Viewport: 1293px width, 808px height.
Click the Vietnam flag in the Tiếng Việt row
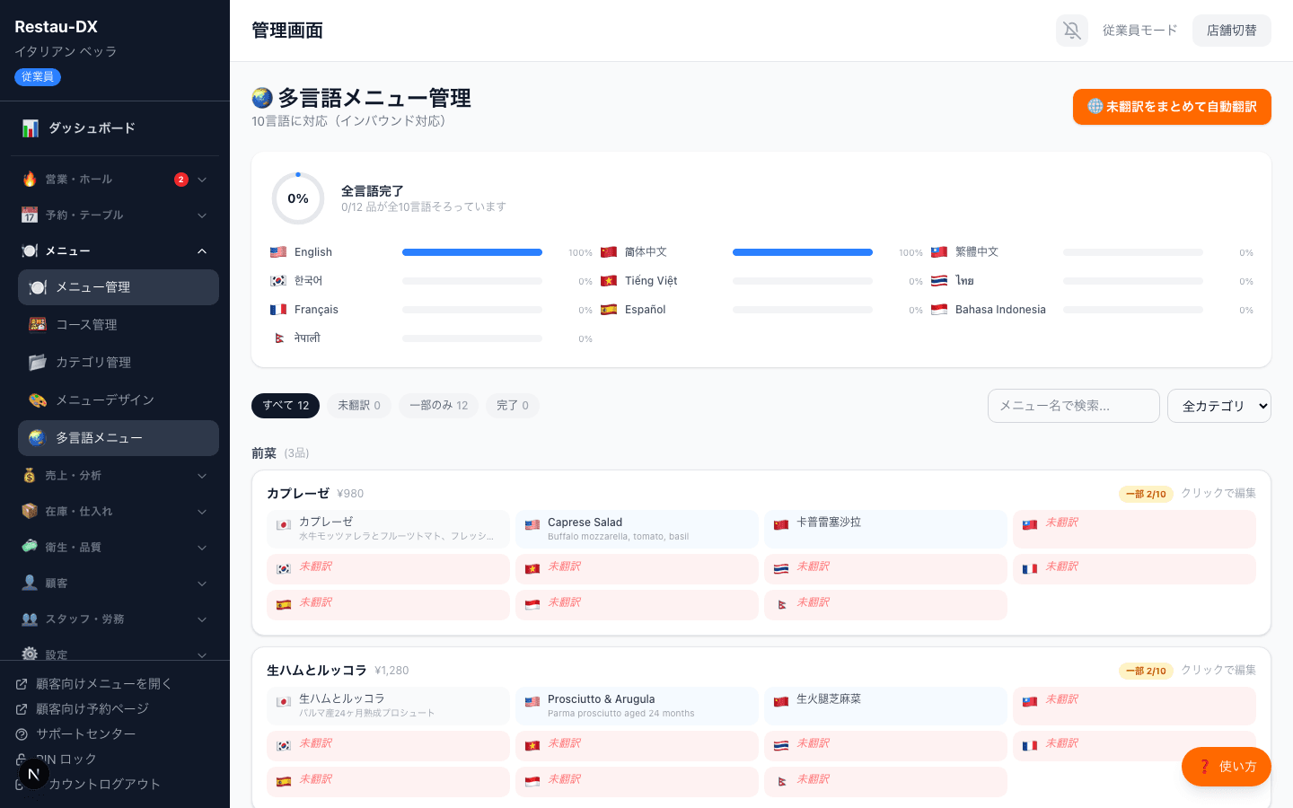pyautogui.click(x=609, y=281)
